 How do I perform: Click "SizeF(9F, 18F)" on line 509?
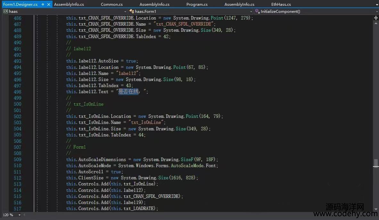(198, 159)
